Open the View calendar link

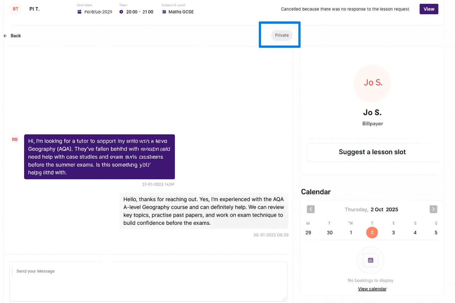tap(372, 289)
